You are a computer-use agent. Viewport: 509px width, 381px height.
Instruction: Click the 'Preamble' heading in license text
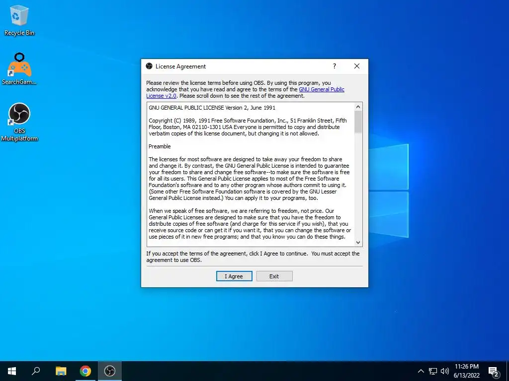tap(160, 146)
